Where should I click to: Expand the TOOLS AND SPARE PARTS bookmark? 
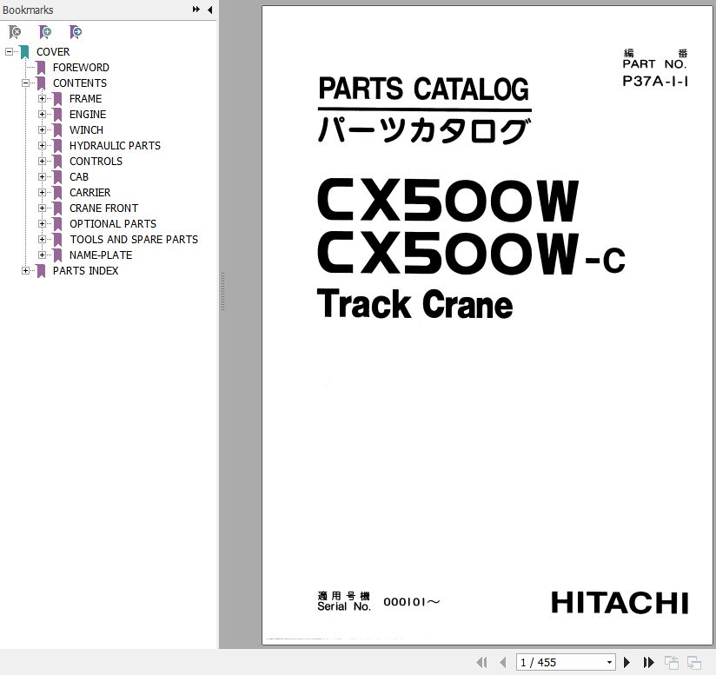click(x=42, y=239)
